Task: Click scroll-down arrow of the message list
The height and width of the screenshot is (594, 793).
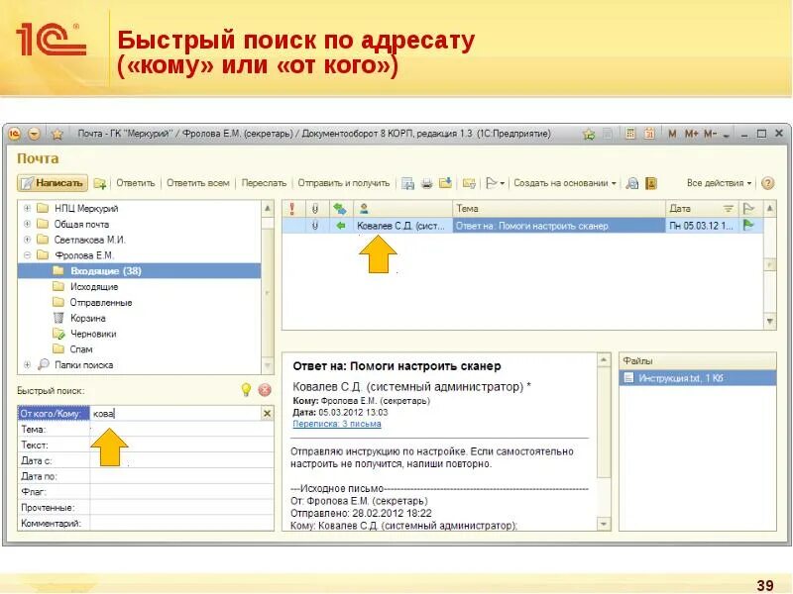Action: point(770,321)
